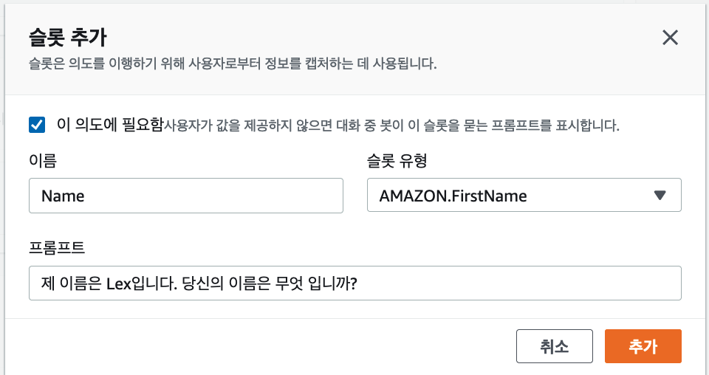Viewport: 709px width, 375px height.
Task: Close the 슬롯 추가 dialog with X
Action: [670, 38]
